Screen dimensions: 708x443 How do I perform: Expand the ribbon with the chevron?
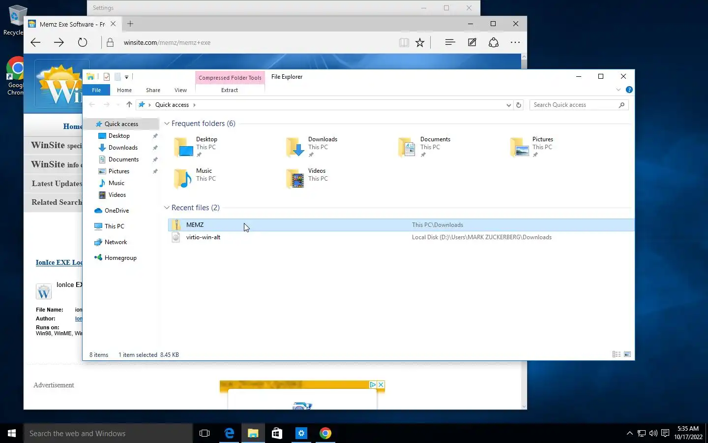[x=619, y=90]
